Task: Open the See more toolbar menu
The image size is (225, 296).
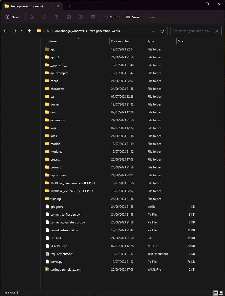Action: click(152, 17)
